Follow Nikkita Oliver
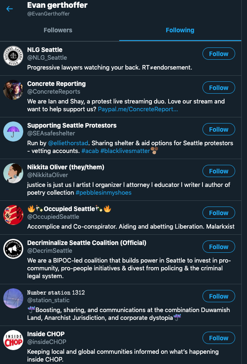 coord(218,171)
